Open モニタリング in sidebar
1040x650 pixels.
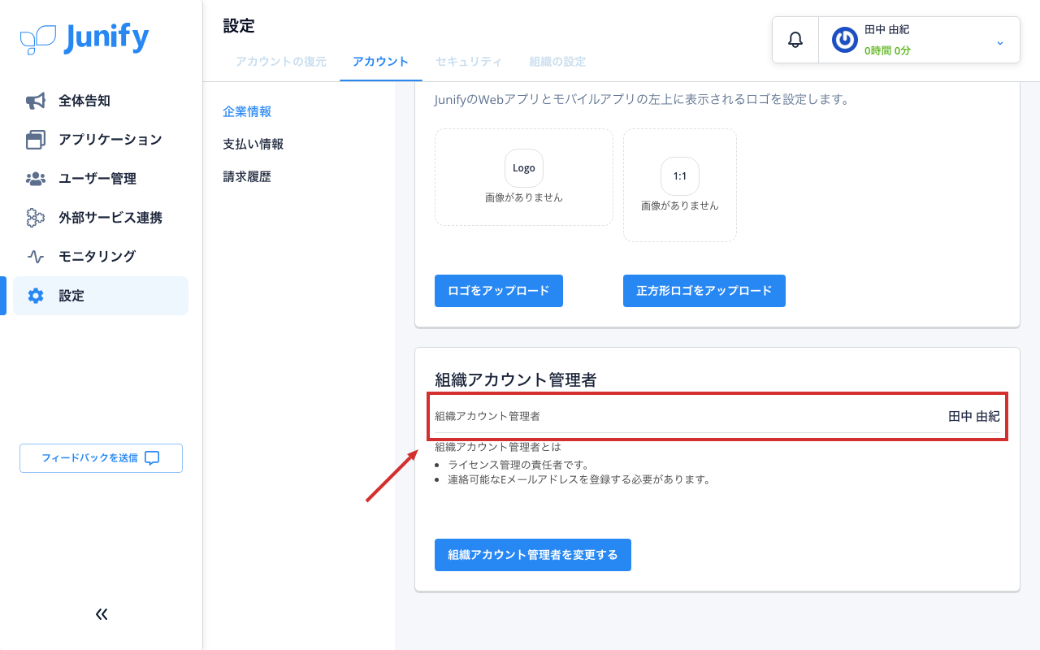[101, 257]
